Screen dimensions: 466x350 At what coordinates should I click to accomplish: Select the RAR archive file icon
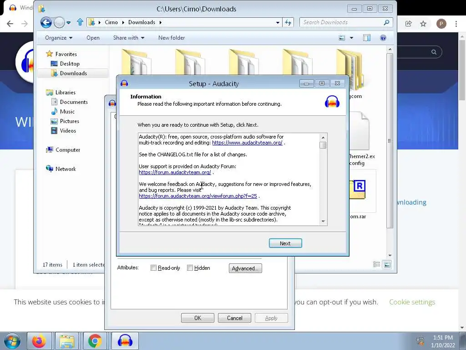358,190
